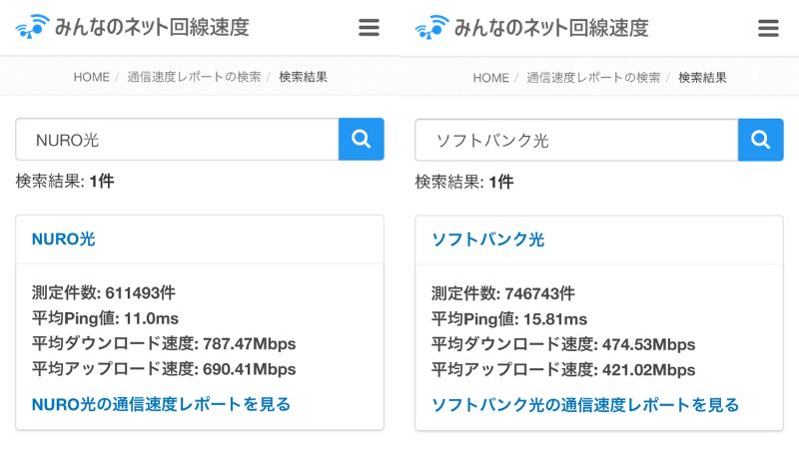Click the site logo icon on the right page
Screen dimensions: 799x449
pyautogui.click(x=432, y=27)
